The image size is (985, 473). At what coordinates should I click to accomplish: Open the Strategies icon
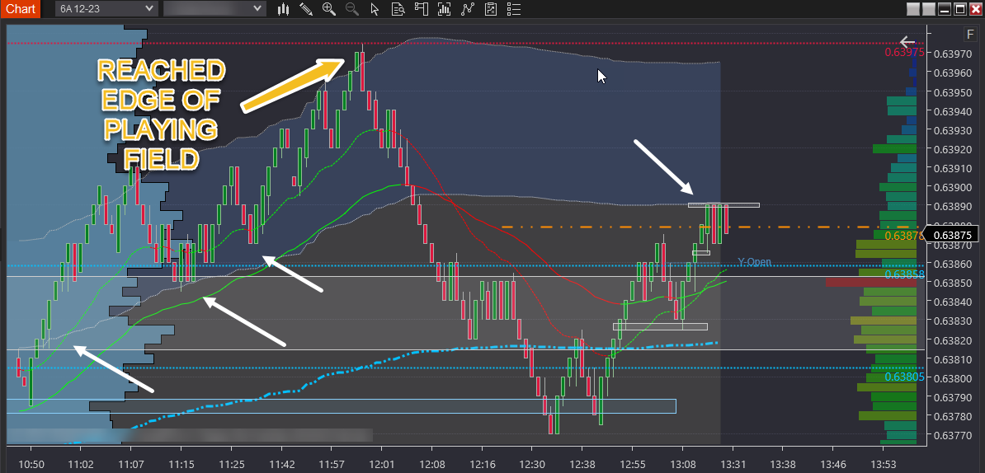pyautogui.click(x=469, y=9)
